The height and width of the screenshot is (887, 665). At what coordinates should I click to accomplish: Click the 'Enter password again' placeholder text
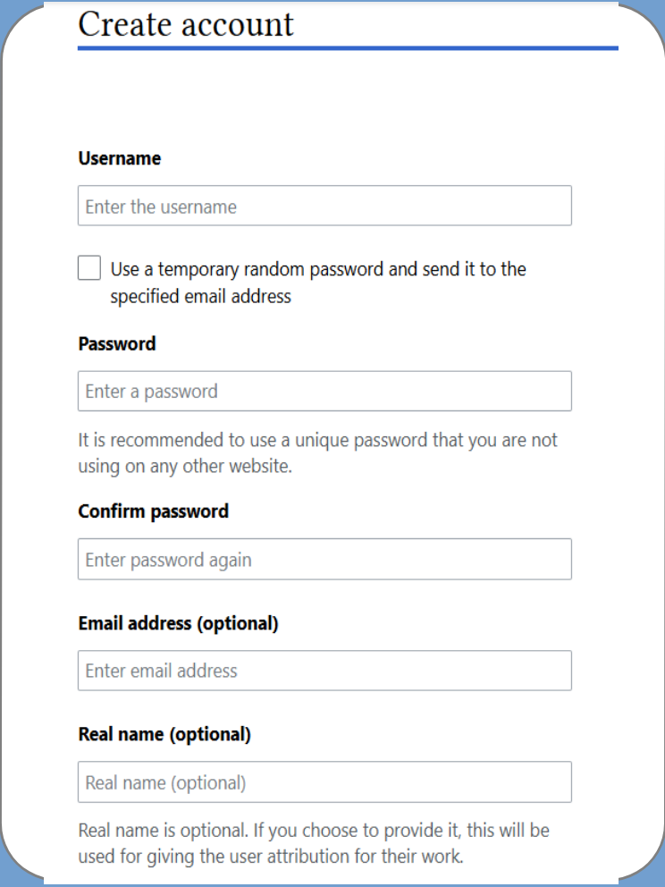169,560
